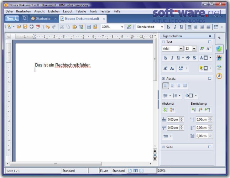Undo the last action

click(x=47, y=27)
